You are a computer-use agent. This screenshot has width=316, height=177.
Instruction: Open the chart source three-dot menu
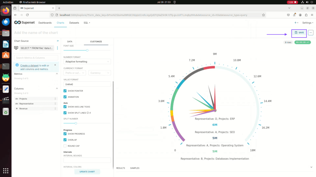57,48
